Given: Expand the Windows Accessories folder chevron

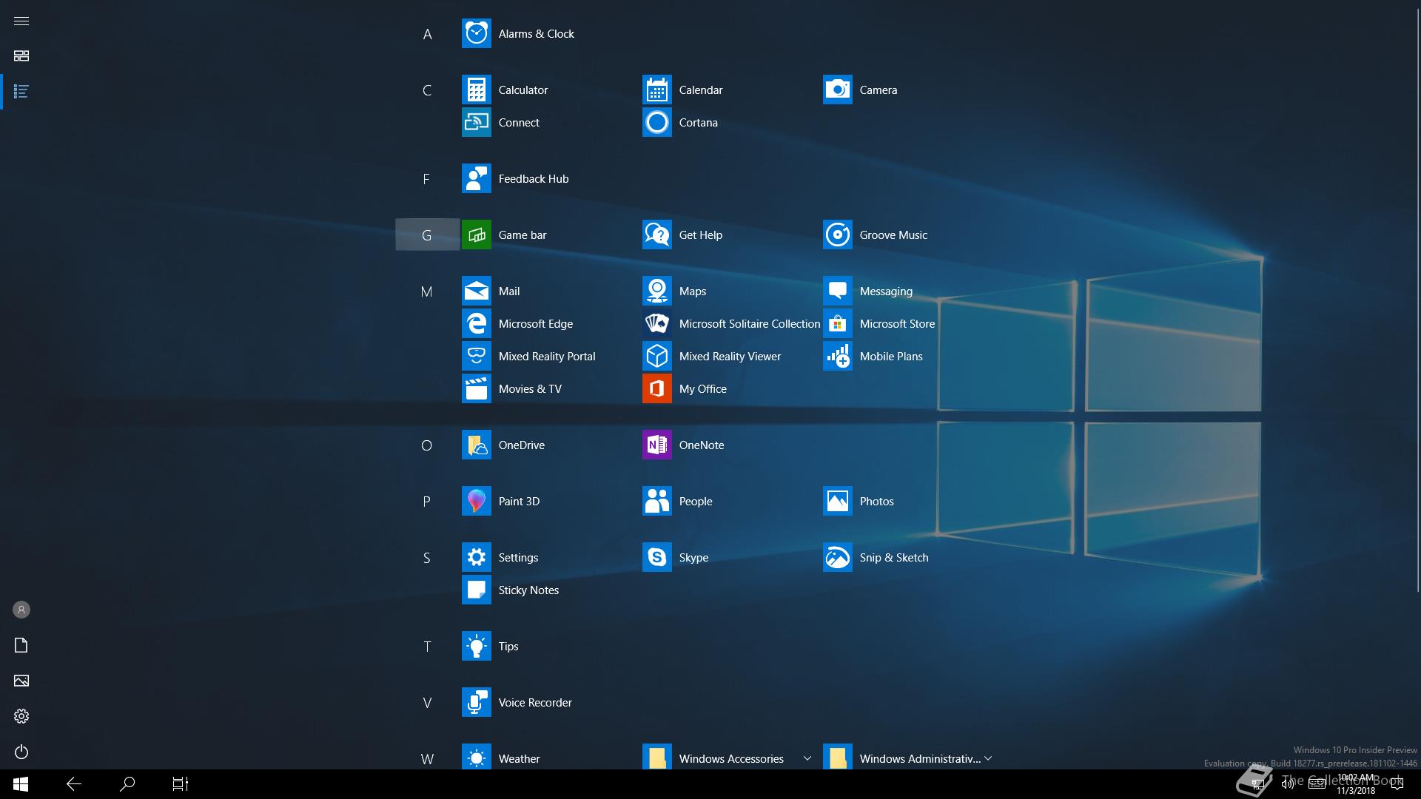Looking at the screenshot, I should pos(807,758).
